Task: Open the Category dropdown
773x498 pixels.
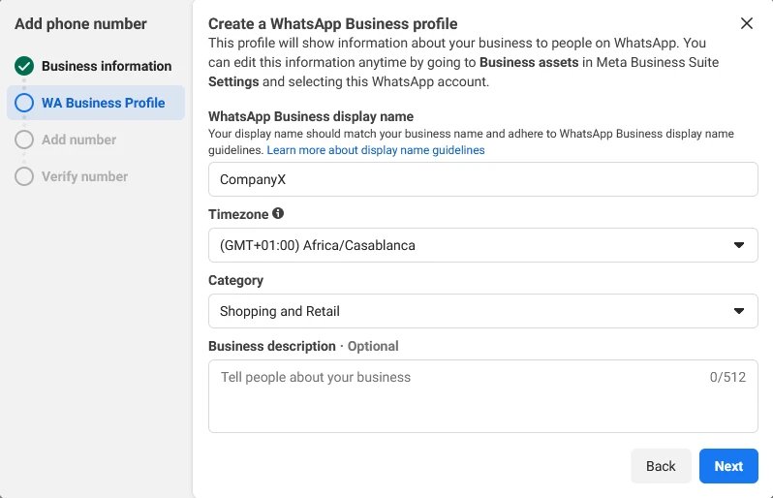Action: [482, 311]
